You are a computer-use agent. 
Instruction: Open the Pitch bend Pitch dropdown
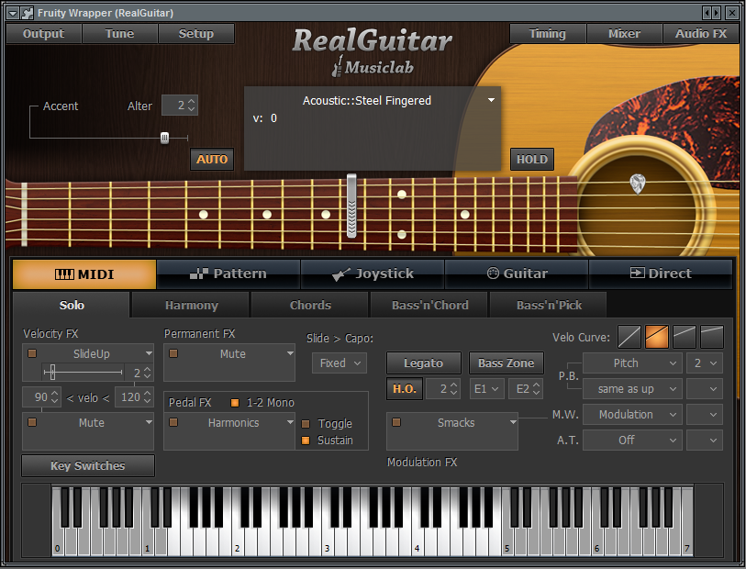[632, 363]
